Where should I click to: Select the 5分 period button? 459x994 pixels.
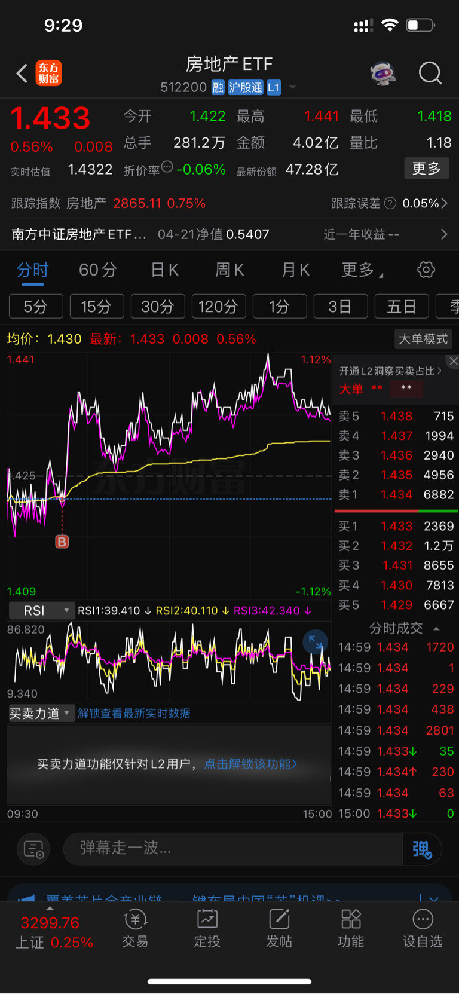[x=36, y=307]
